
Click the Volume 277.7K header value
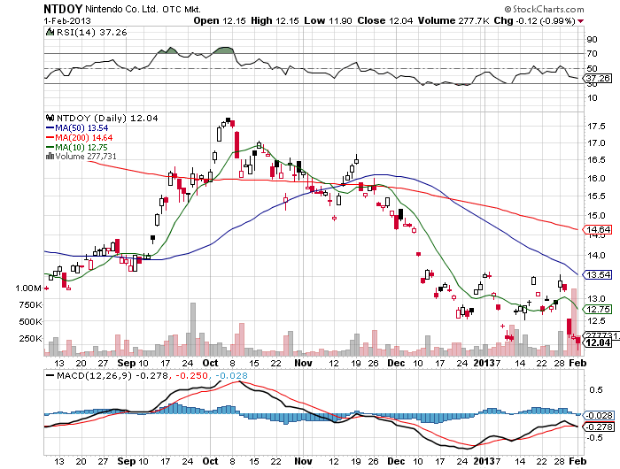(453, 20)
